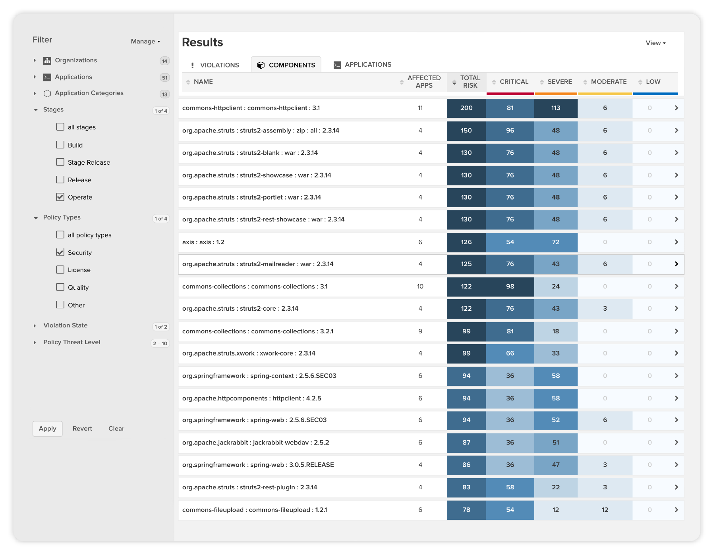The height and width of the screenshot is (556, 715).
Task: Open details arrow for spring-context row
Action: [676, 376]
